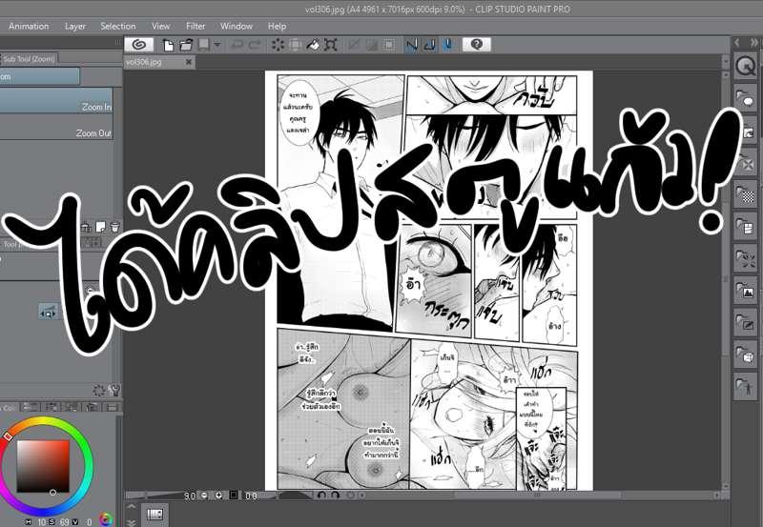Image resolution: width=763 pixels, height=527 pixels.
Task: Toggle Snap to ruler
Action: pos(412,45)
